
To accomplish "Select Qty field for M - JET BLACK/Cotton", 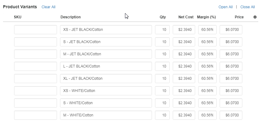I will point(162,54).
